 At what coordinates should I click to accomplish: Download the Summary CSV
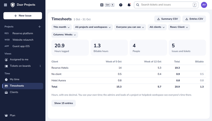click(167, 19)
